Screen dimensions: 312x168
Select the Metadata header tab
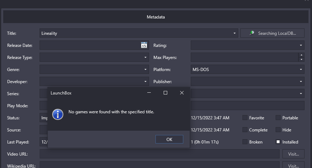pos(156,17)
